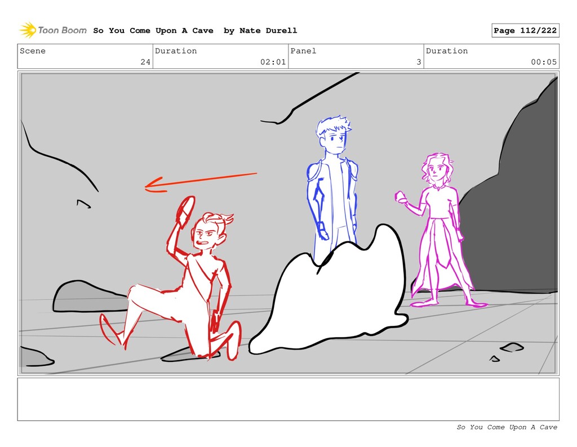Click the footer text 'So You Come Upon A Cave'
Screen dimensions: 577x447
click(x=507, y=427)
